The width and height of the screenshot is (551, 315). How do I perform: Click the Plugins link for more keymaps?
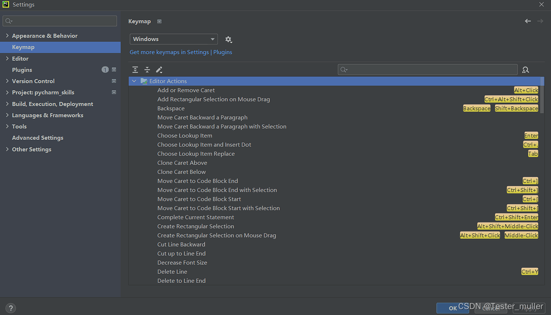pyautogui.click(x=223, y=52)
